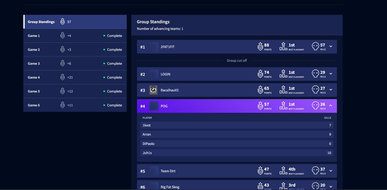Click the POG team logo shield

pos(154,106)
